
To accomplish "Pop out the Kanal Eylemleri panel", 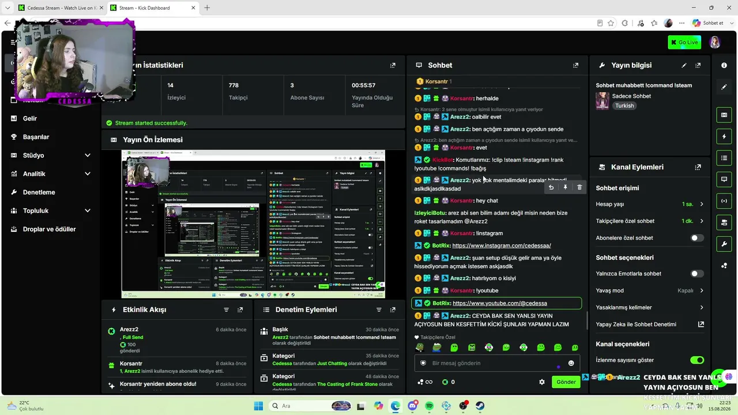I will pyautogui.click(x=698, y=167).
